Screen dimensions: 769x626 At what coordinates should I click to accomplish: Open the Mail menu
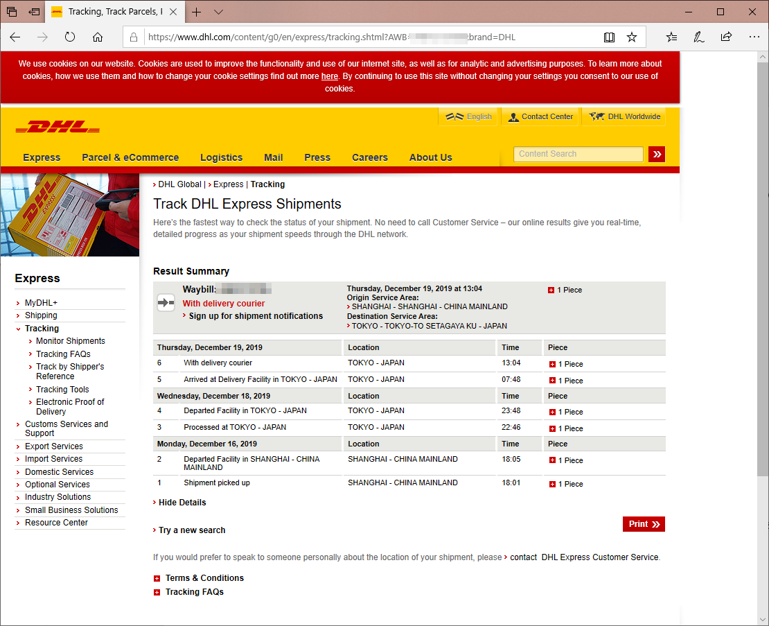coord(273,157)
